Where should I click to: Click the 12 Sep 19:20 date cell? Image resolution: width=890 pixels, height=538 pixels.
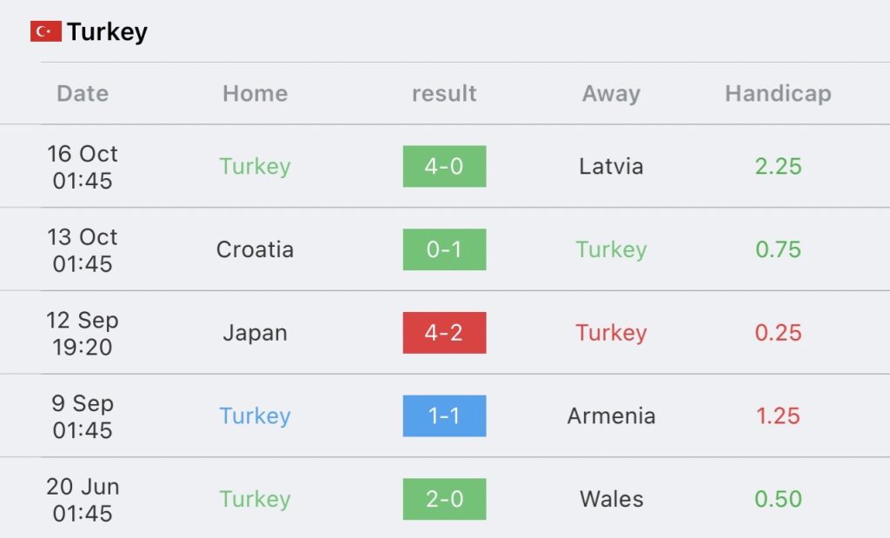click(83, 333)
